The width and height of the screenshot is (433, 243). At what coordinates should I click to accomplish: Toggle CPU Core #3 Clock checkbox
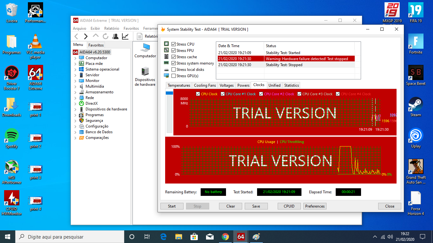click(x=300, y=94)
